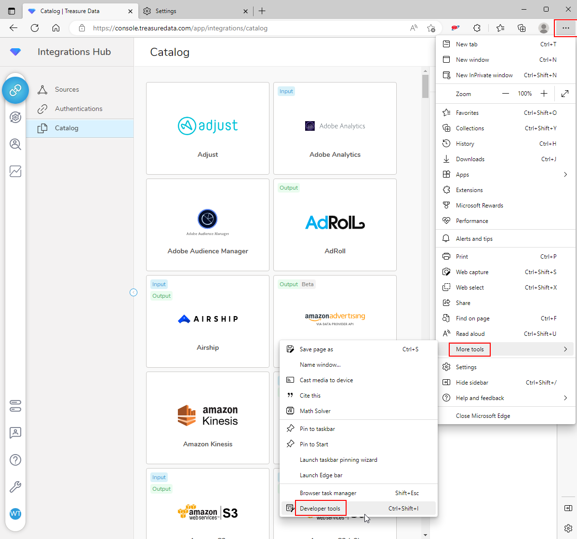The width and height of the screenshot is (577, 539).
Task: Click the audience search sidebar icon
Action: tap(15, 144)
